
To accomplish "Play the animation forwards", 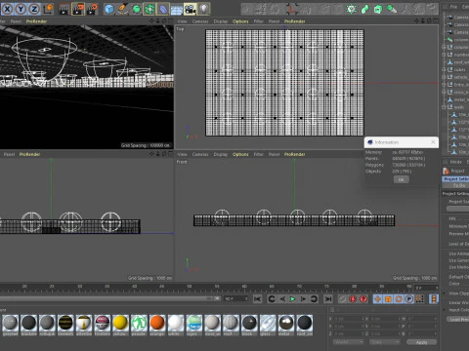I will tap(292, 298).
